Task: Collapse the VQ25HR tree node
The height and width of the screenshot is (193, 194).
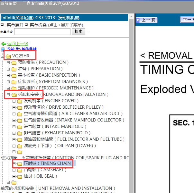Action: 2,56
